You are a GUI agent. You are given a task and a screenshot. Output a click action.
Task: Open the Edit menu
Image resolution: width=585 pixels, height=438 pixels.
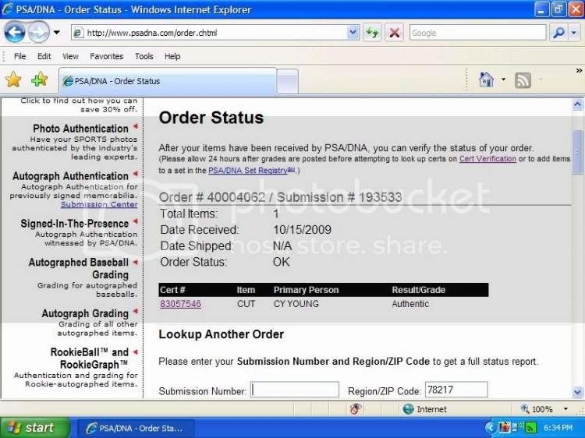[x=44, y=56]
